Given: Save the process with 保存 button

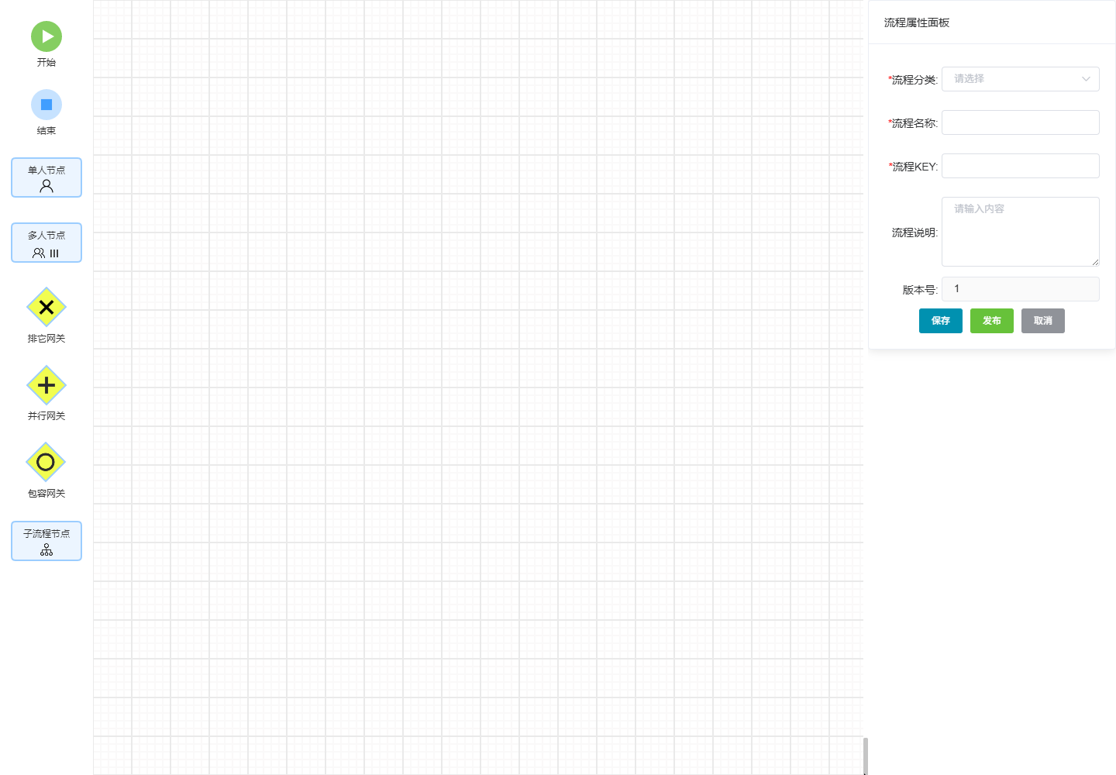Looking at the screenshot, I should coord(941,321).
